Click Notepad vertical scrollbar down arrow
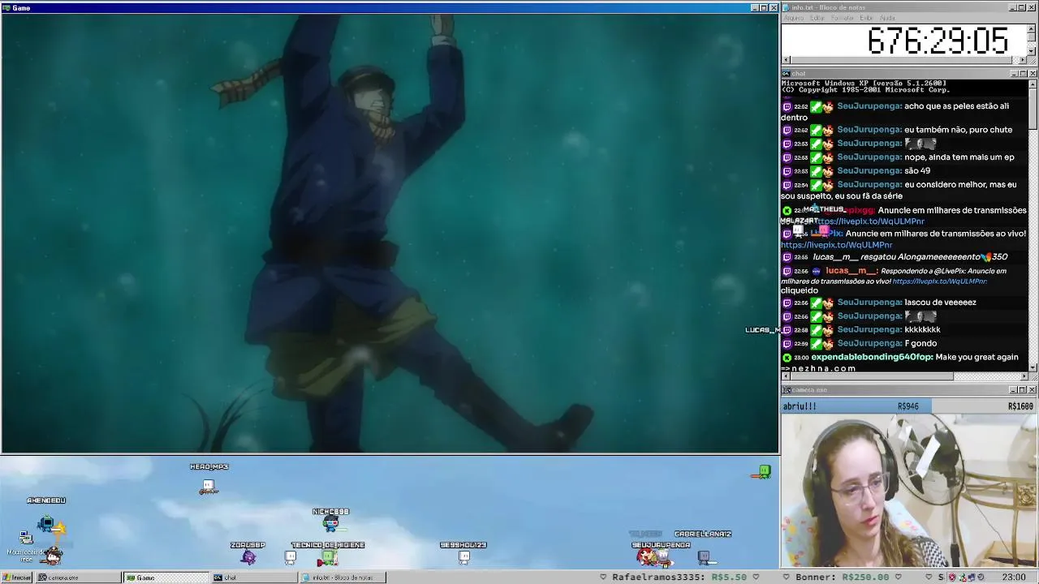 pos(1032,51)
